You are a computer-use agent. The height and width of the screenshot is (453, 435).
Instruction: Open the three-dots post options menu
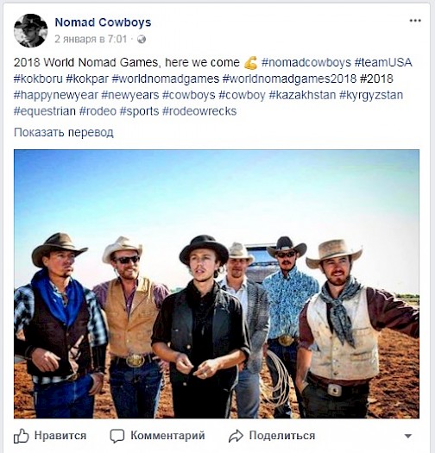pyautogui.click(x=415, y=21)
